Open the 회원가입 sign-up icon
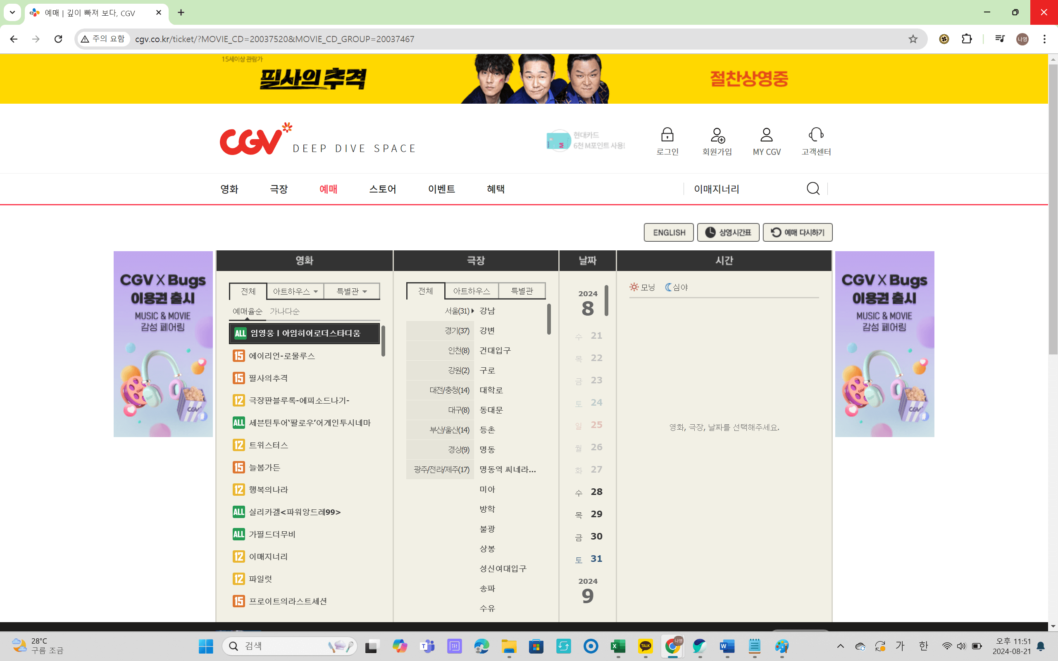Viewport: 1058px width, 661px height. click(x=717, y=135)
